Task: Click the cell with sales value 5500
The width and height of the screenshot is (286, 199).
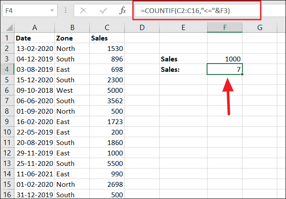Action: [107, 163]
